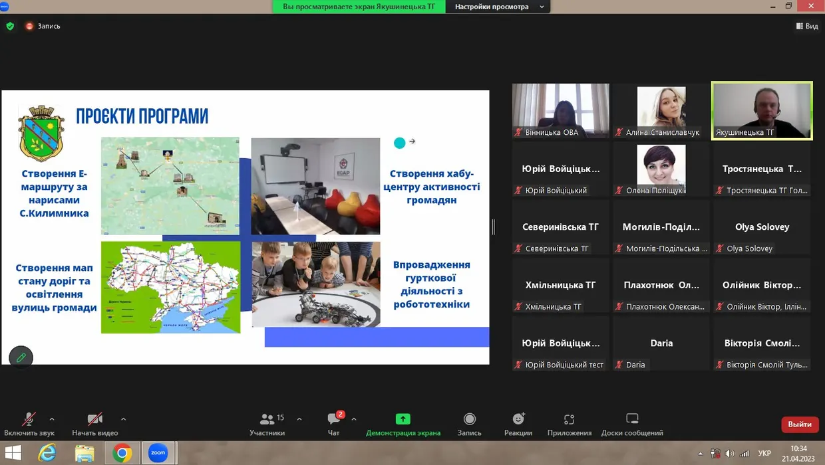Open audio options chevron next to microphone
Image resolution: width=825 pixels, height=465 pixels.
tap(52, 419)
